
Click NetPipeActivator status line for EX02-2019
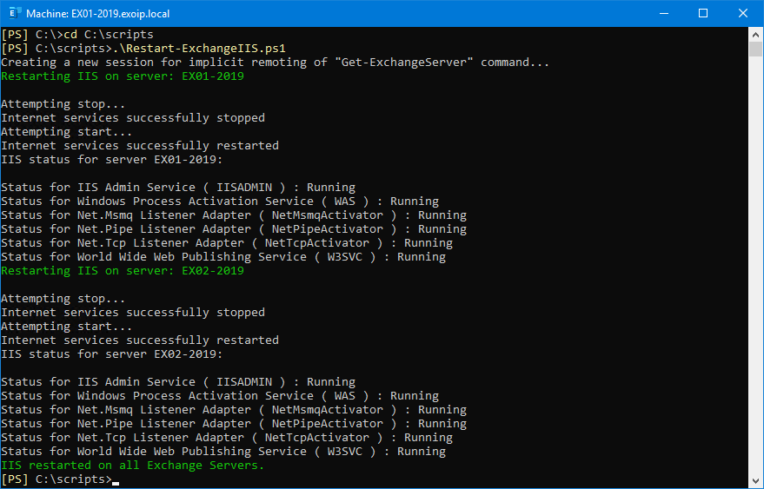coord(234,424)
